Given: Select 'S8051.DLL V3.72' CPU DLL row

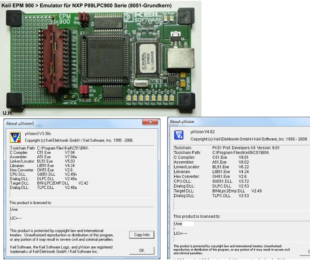Looking at the screenshot, I should coord(211,182).
